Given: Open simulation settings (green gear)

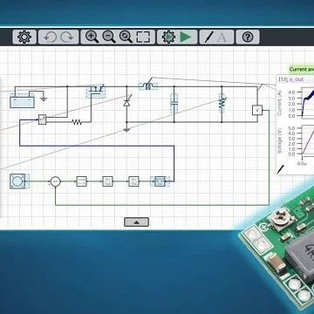Looking at the screenshot, I should click(x=168, y=38).
